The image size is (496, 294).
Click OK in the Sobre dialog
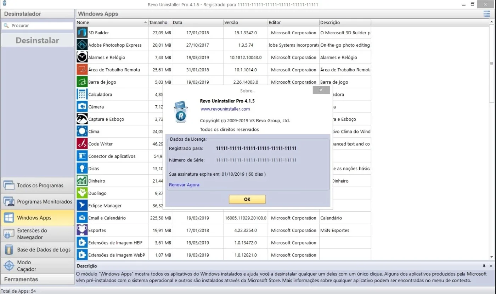247,199
